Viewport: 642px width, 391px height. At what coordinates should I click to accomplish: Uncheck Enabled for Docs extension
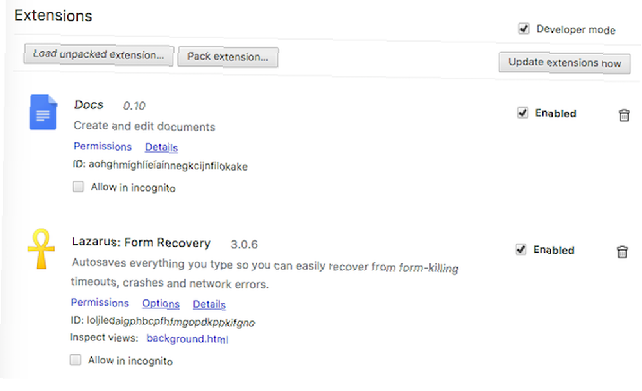[x=523, y=112]
